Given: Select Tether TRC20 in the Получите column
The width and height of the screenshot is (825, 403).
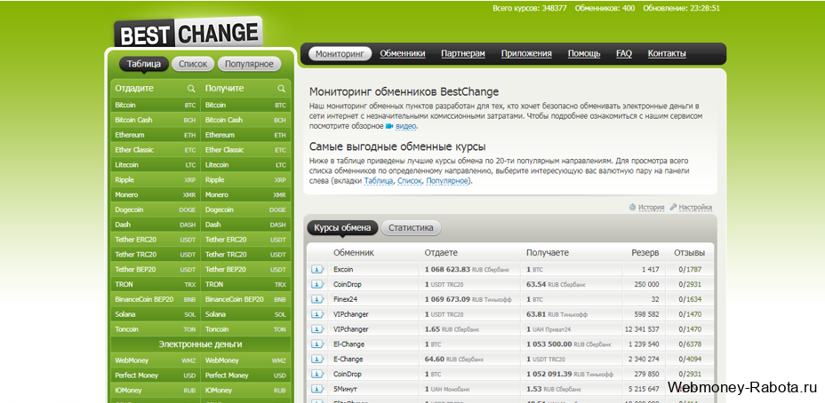Looking at the screenshot, I should click(245, 254).
